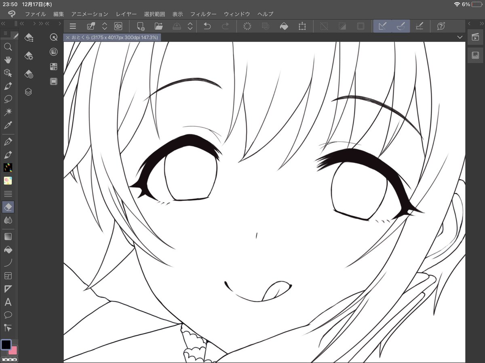Select the horizontal lines tool above the eraser
485x363 pixels.
point(8,194)
